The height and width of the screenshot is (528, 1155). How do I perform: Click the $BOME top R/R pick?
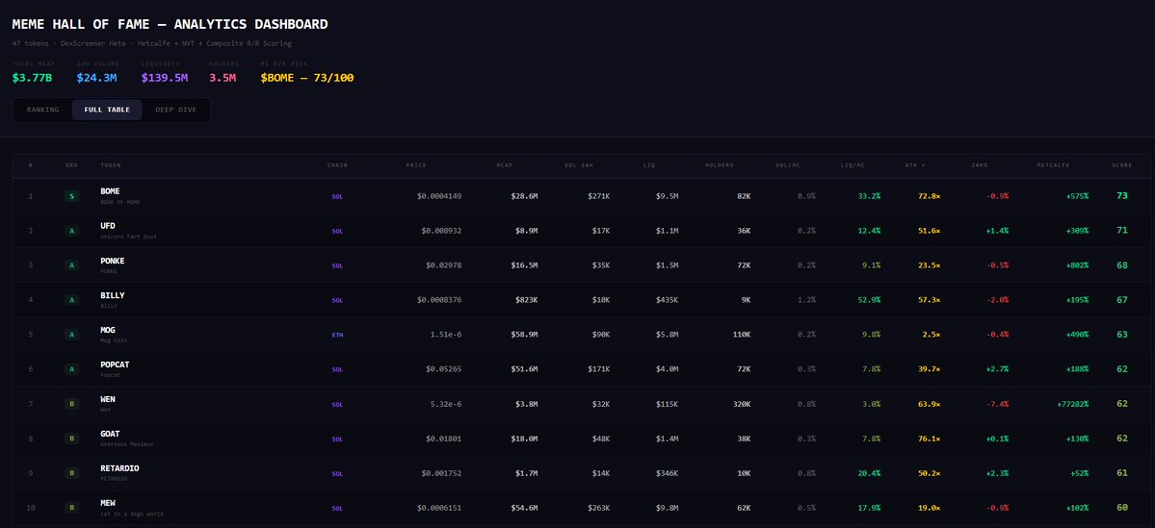click(x=307, y=78)
